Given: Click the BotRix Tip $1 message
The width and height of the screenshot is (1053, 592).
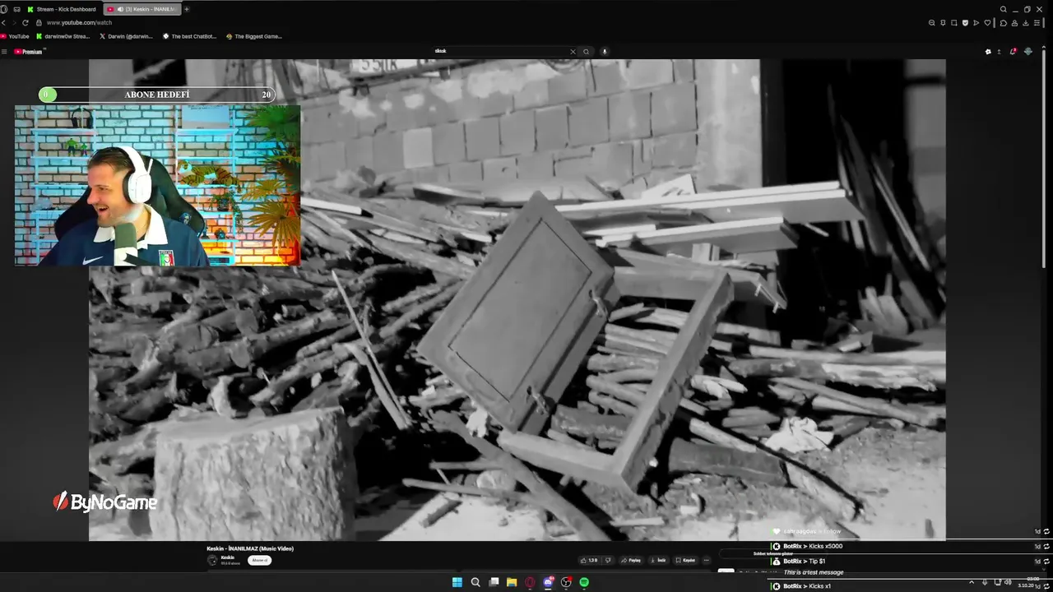Looking at the screenshot, I should [804, 561].
